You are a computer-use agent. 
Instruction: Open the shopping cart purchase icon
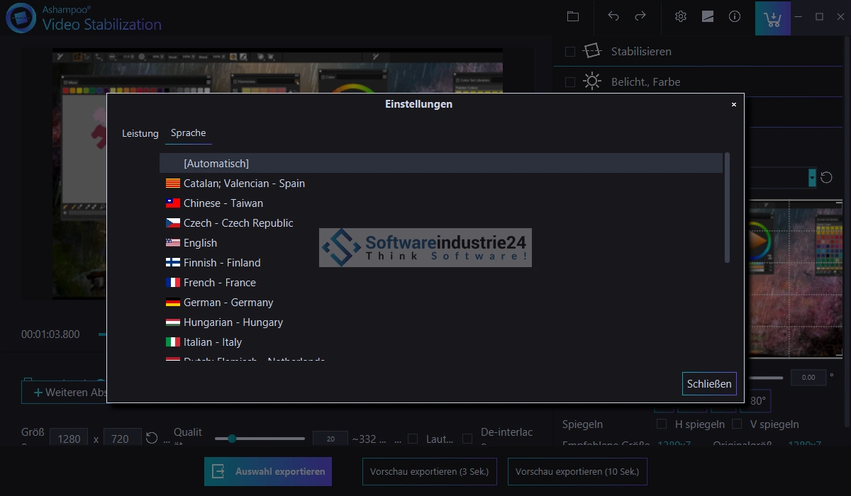coord(773,18)
